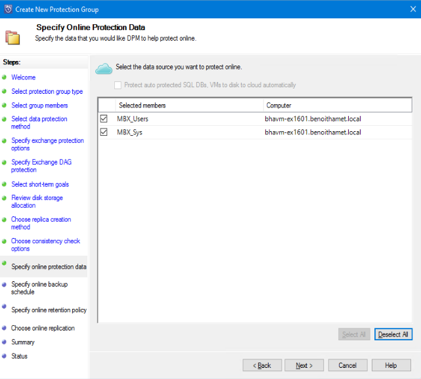Click the Select All button
Screen dimensions: 421x379
click(354, 334)
